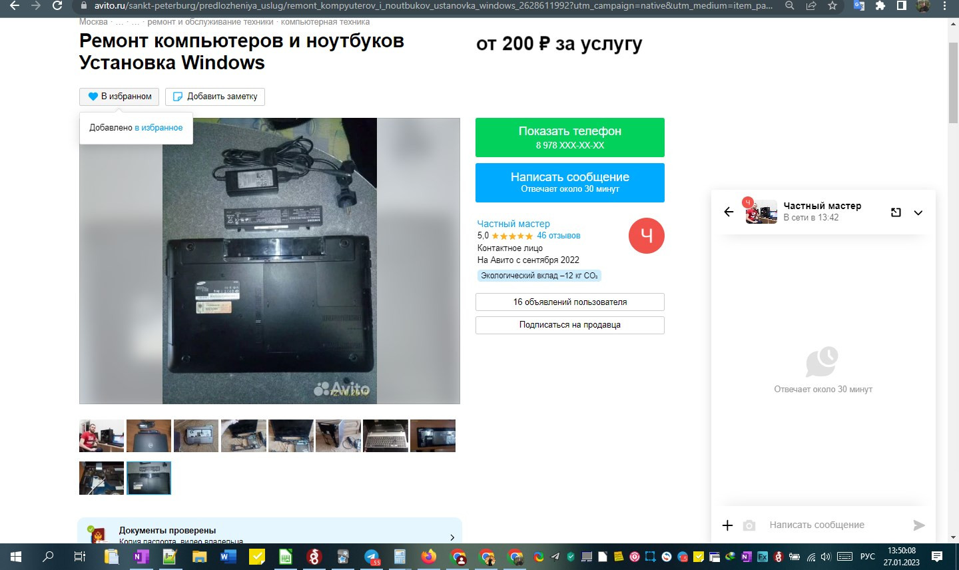Open the Google Translate extension

click(x=859, y=5)
